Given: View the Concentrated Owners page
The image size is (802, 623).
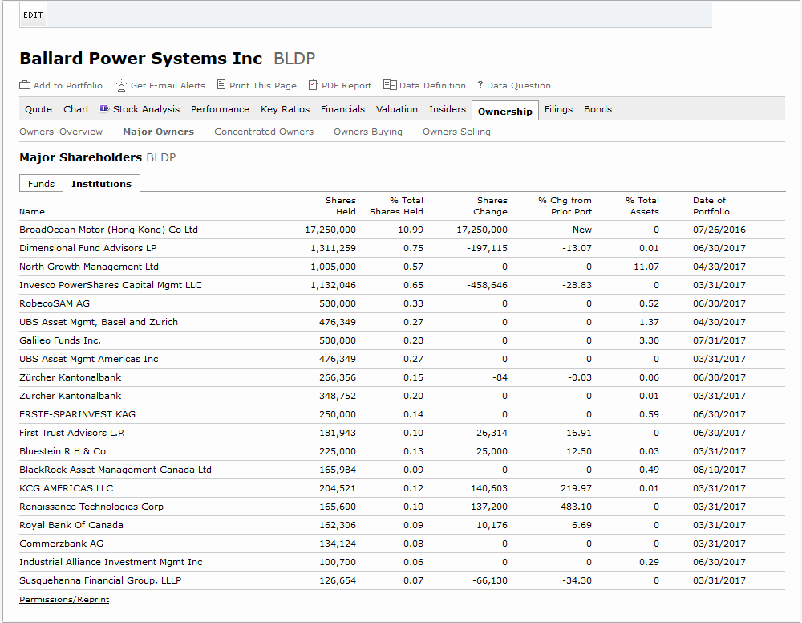Looking at the screenshot, I should tap(264, 131).
